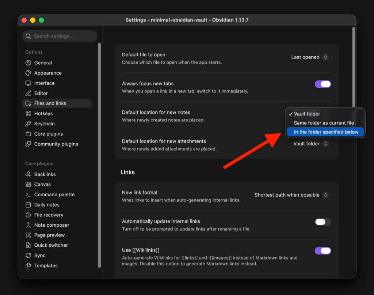Click the Command palette prompt icon
374x295 pixels.
tap(28, 194)
